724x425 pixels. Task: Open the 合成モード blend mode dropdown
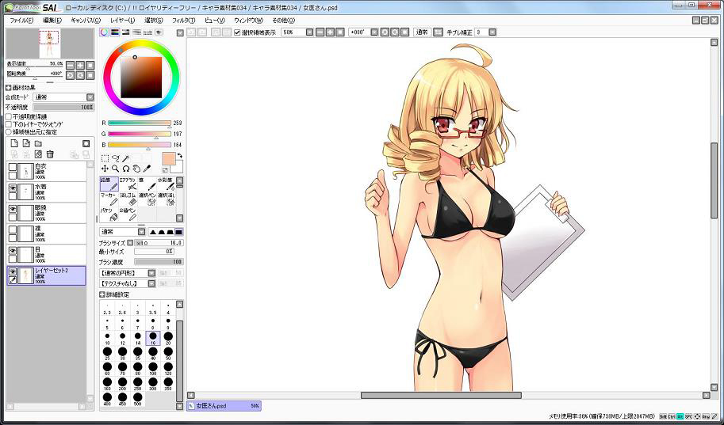click(90, 97)
